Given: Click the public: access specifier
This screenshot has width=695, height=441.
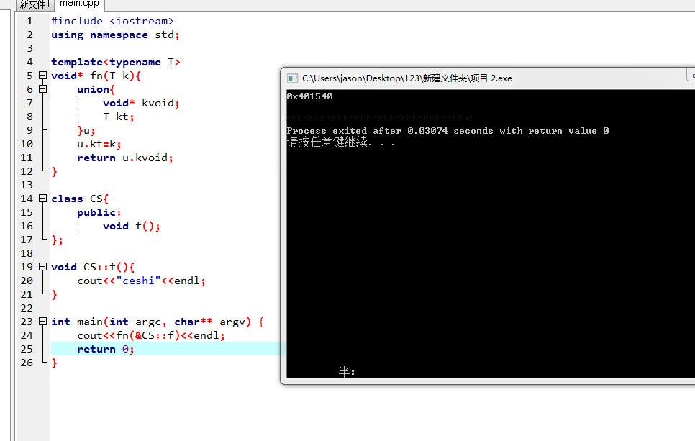Looking at the screenshot, I should 99,213.
